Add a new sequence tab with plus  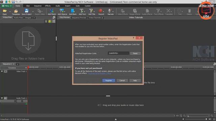pyautogui.click(x=18, y=64)
